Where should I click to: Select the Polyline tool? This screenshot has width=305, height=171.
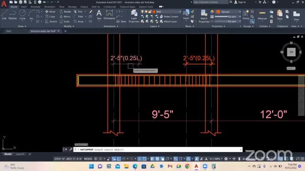point(12,15)
